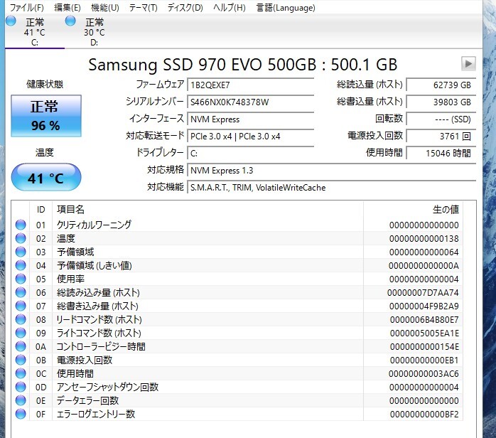Screen dimensions: 496x438
Task: Click the 41 °C temperature button
Action: [45, 178]
